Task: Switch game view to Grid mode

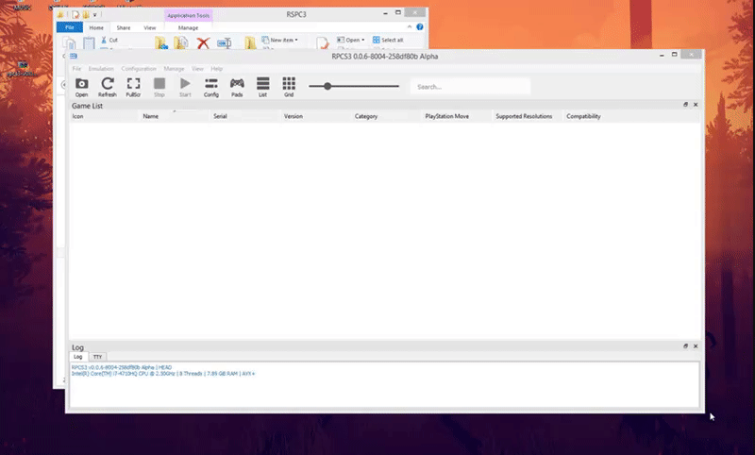Action: pos(289,87)
